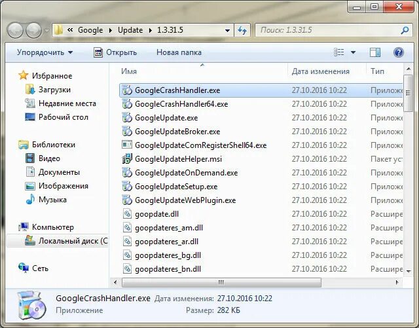Select goopdateres_ar.dll file name
Screen dimensions: 419x328
(166, 242)
